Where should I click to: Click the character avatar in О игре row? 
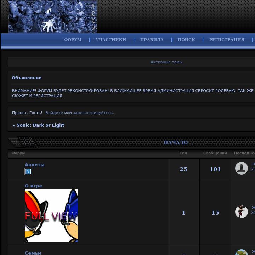242,212
